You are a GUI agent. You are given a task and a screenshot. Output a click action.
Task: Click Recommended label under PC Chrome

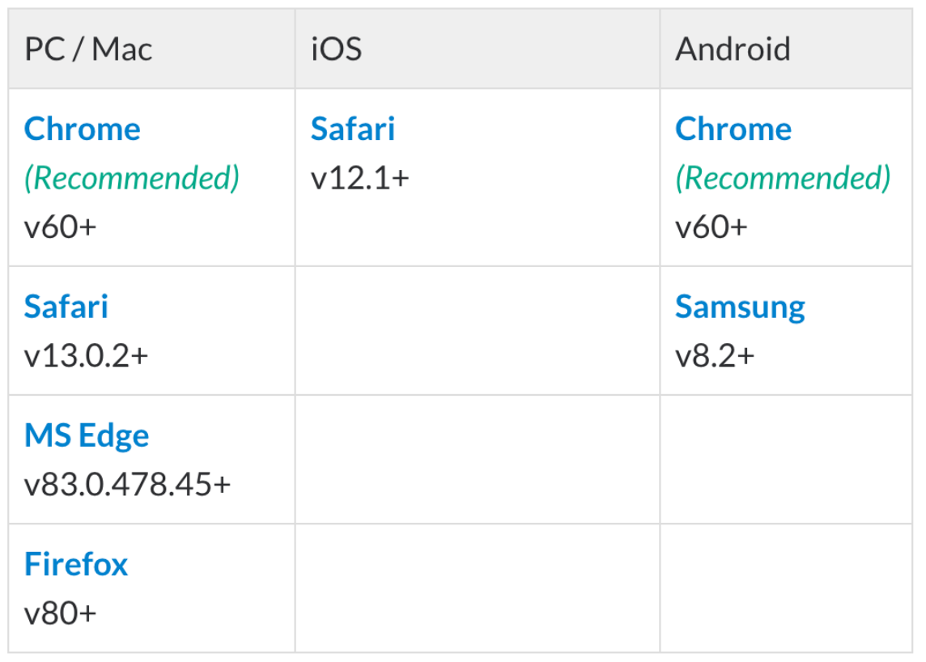(132, 178)
